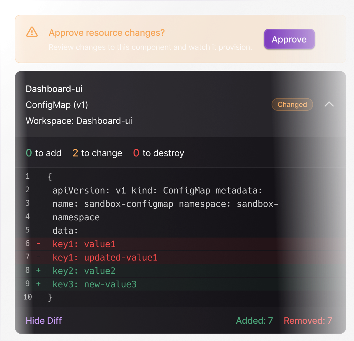Image resolution: width=354 pixels, height=341 pixels.
Task: Click the added line 'key2: value2'
Action: point(84,271)
